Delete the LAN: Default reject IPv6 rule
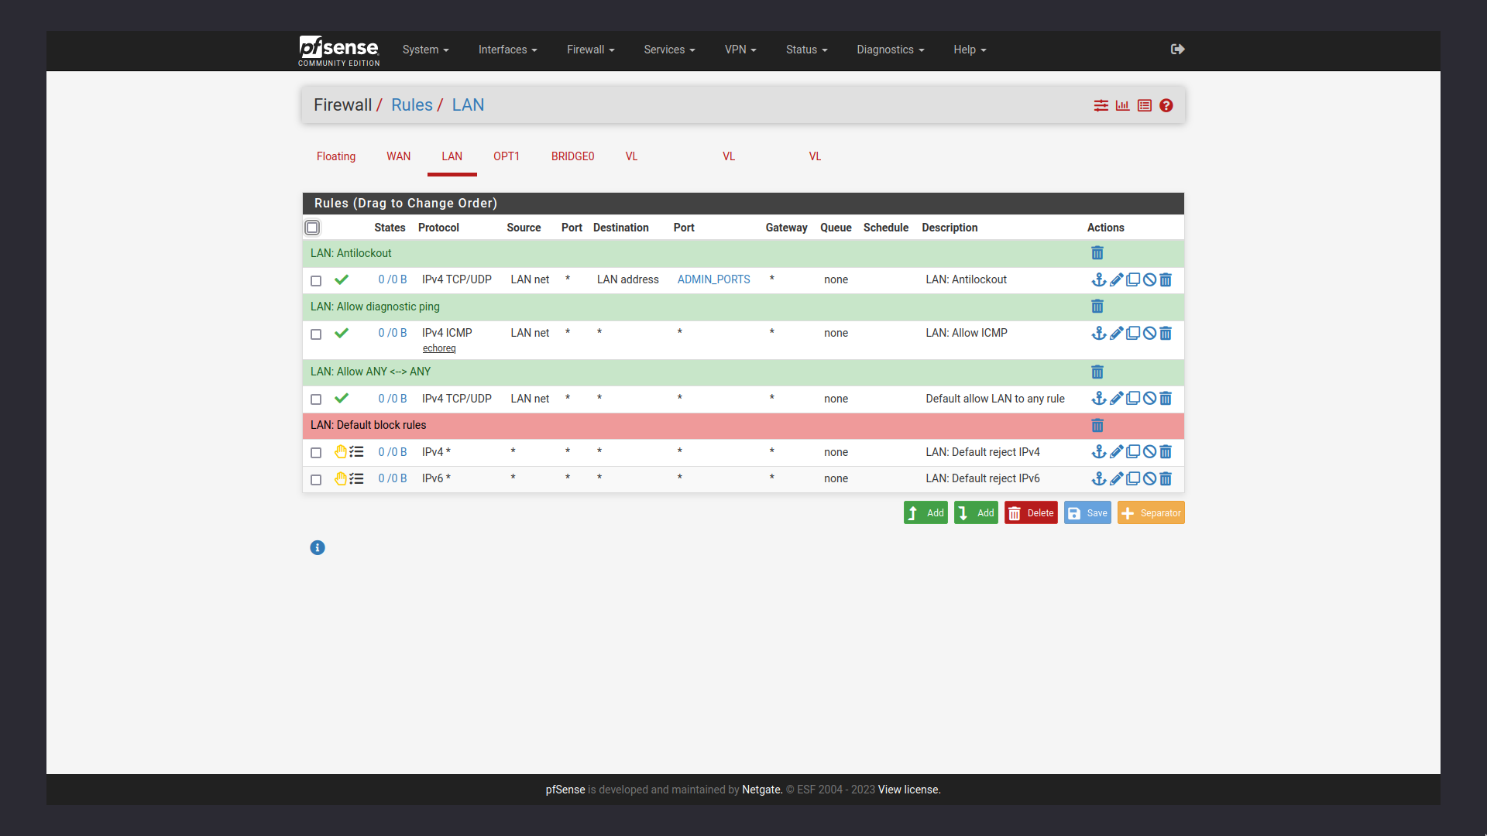Screen dimensions: 1487x836 pyautogui.click(x=1166, y=478)
